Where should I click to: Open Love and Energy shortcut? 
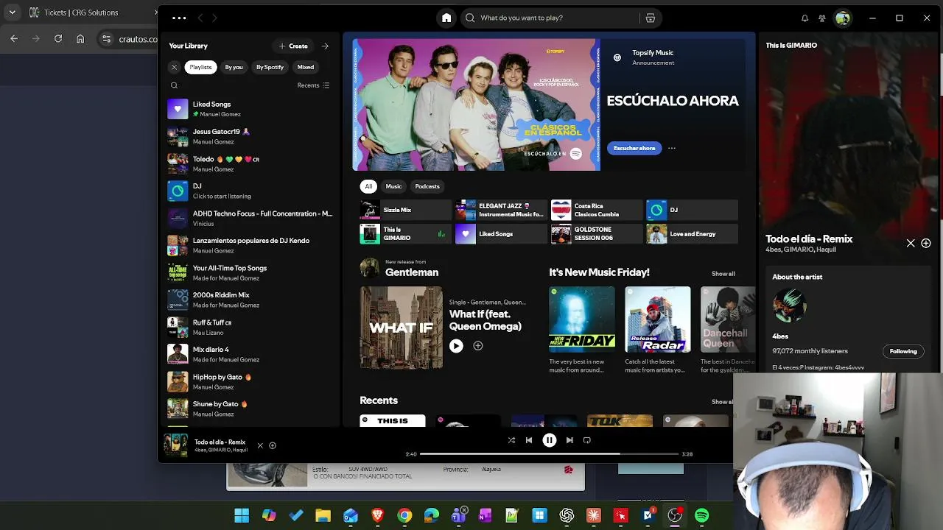pos(692,234)
